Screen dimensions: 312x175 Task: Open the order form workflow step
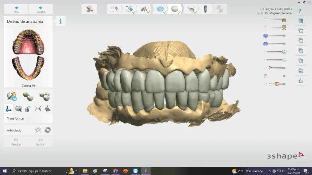115,9
